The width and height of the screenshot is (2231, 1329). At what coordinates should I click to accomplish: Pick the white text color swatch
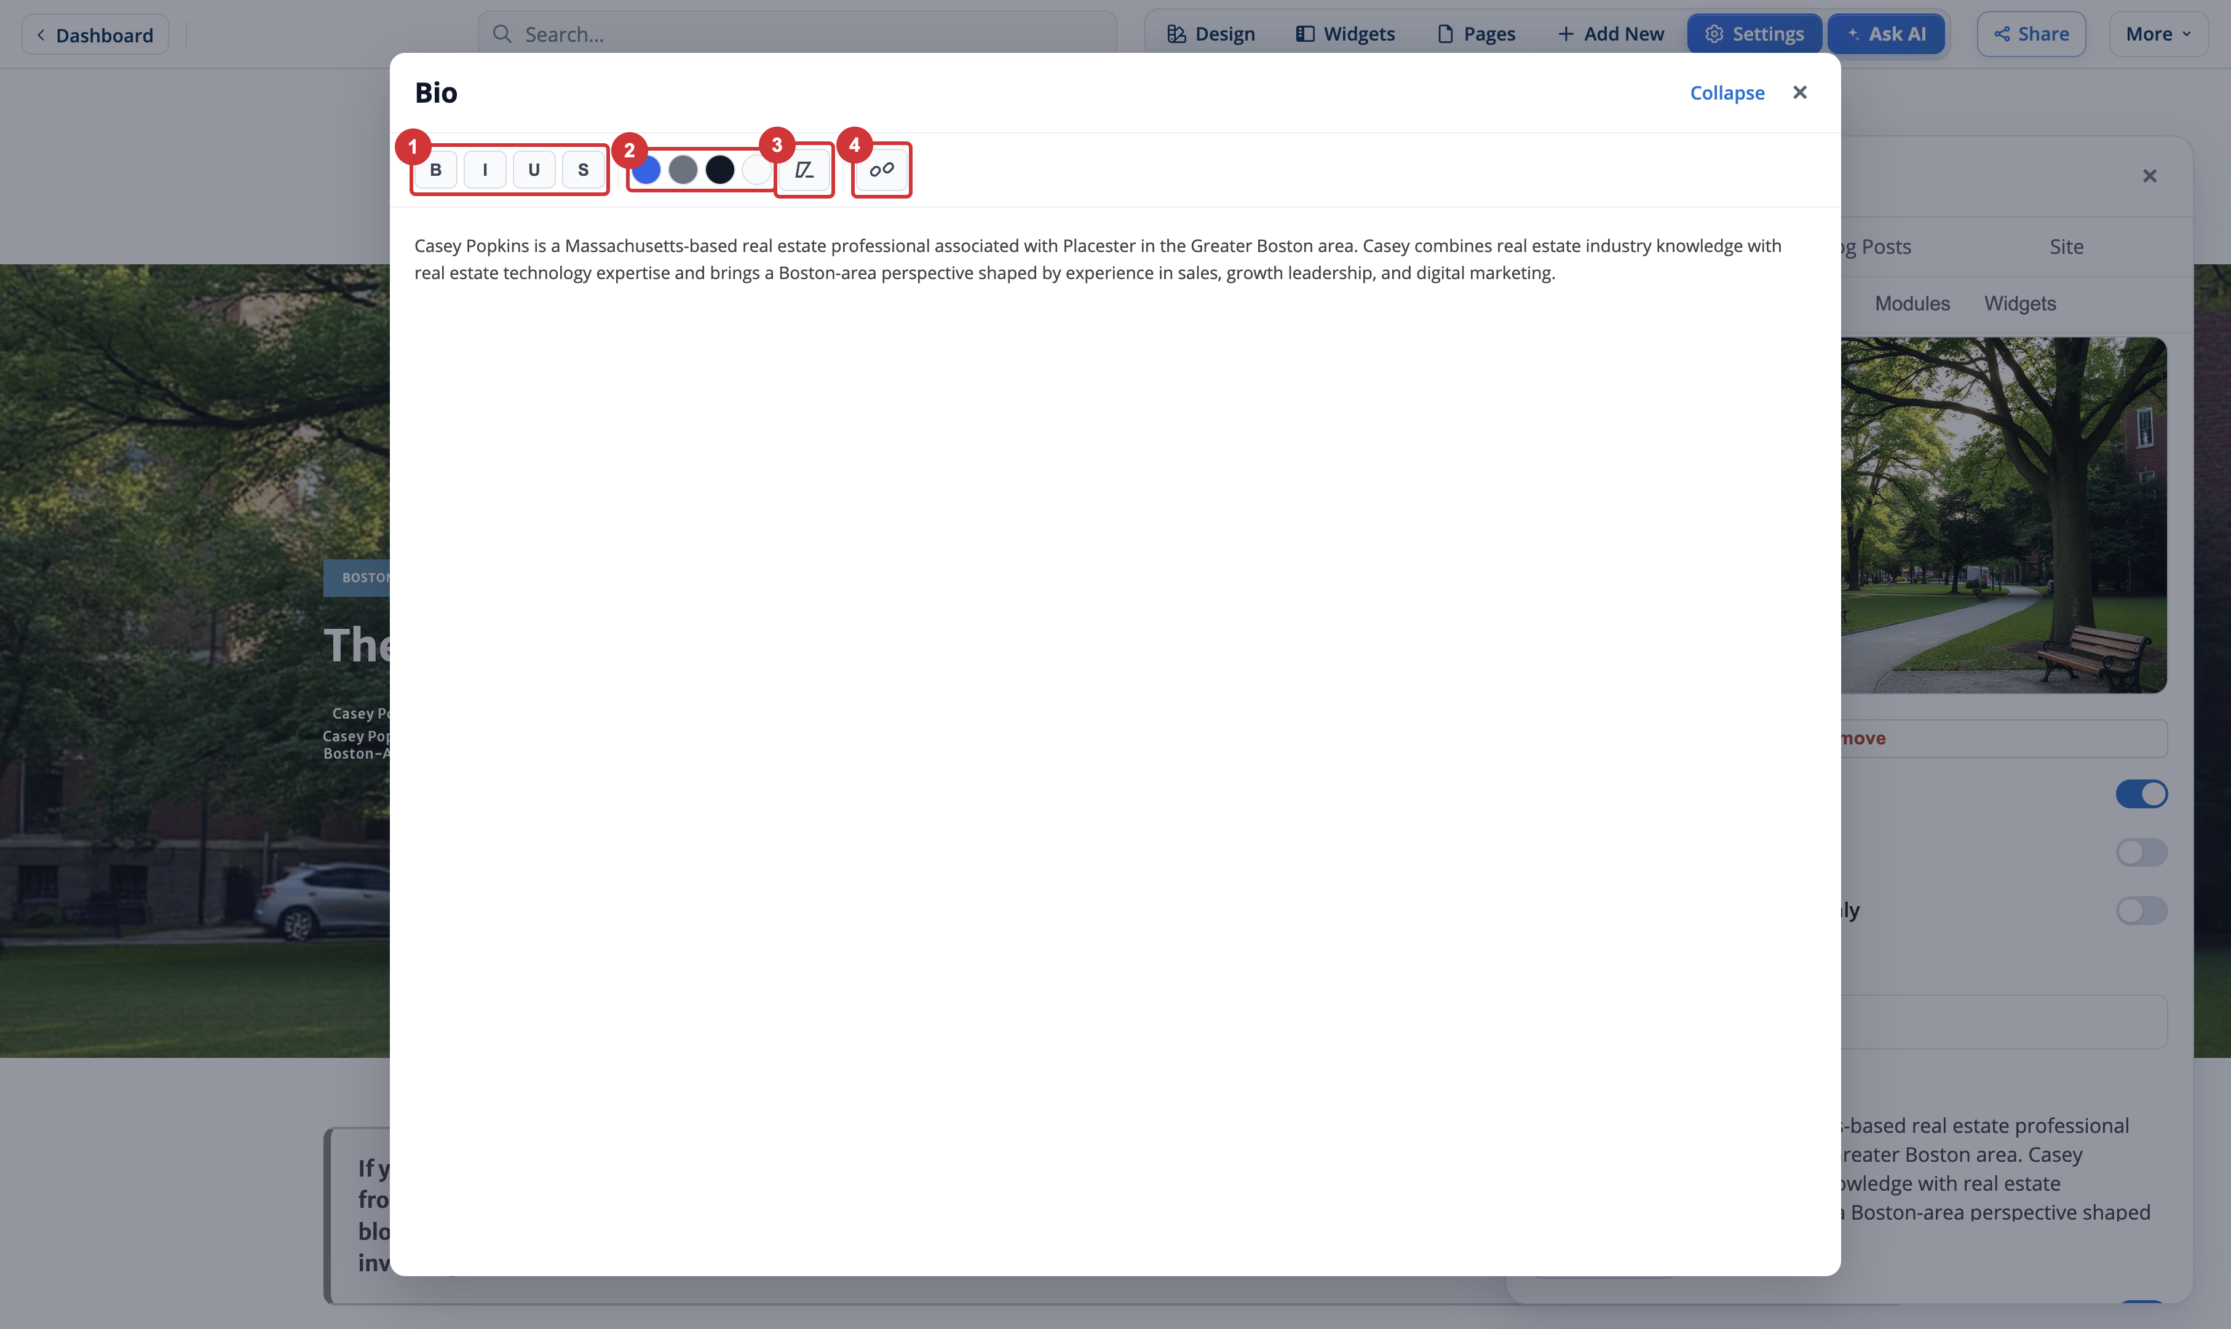point(756,170)
